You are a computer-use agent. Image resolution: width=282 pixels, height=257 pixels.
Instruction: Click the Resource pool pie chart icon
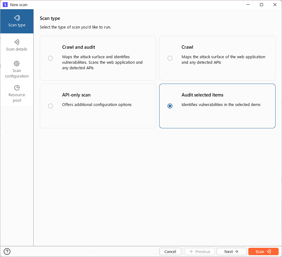coord(17,88)
